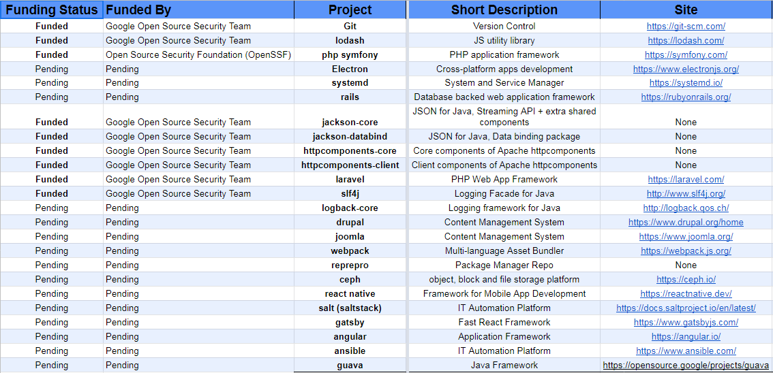Open the laravel.com link
The image size is (773, 373).
pyautogui.click(x=686, y=179)
